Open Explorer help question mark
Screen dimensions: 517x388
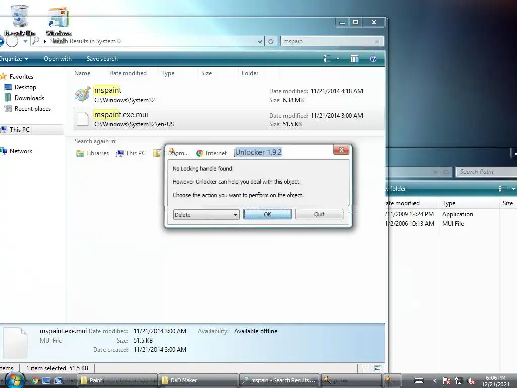coord(373,59)
